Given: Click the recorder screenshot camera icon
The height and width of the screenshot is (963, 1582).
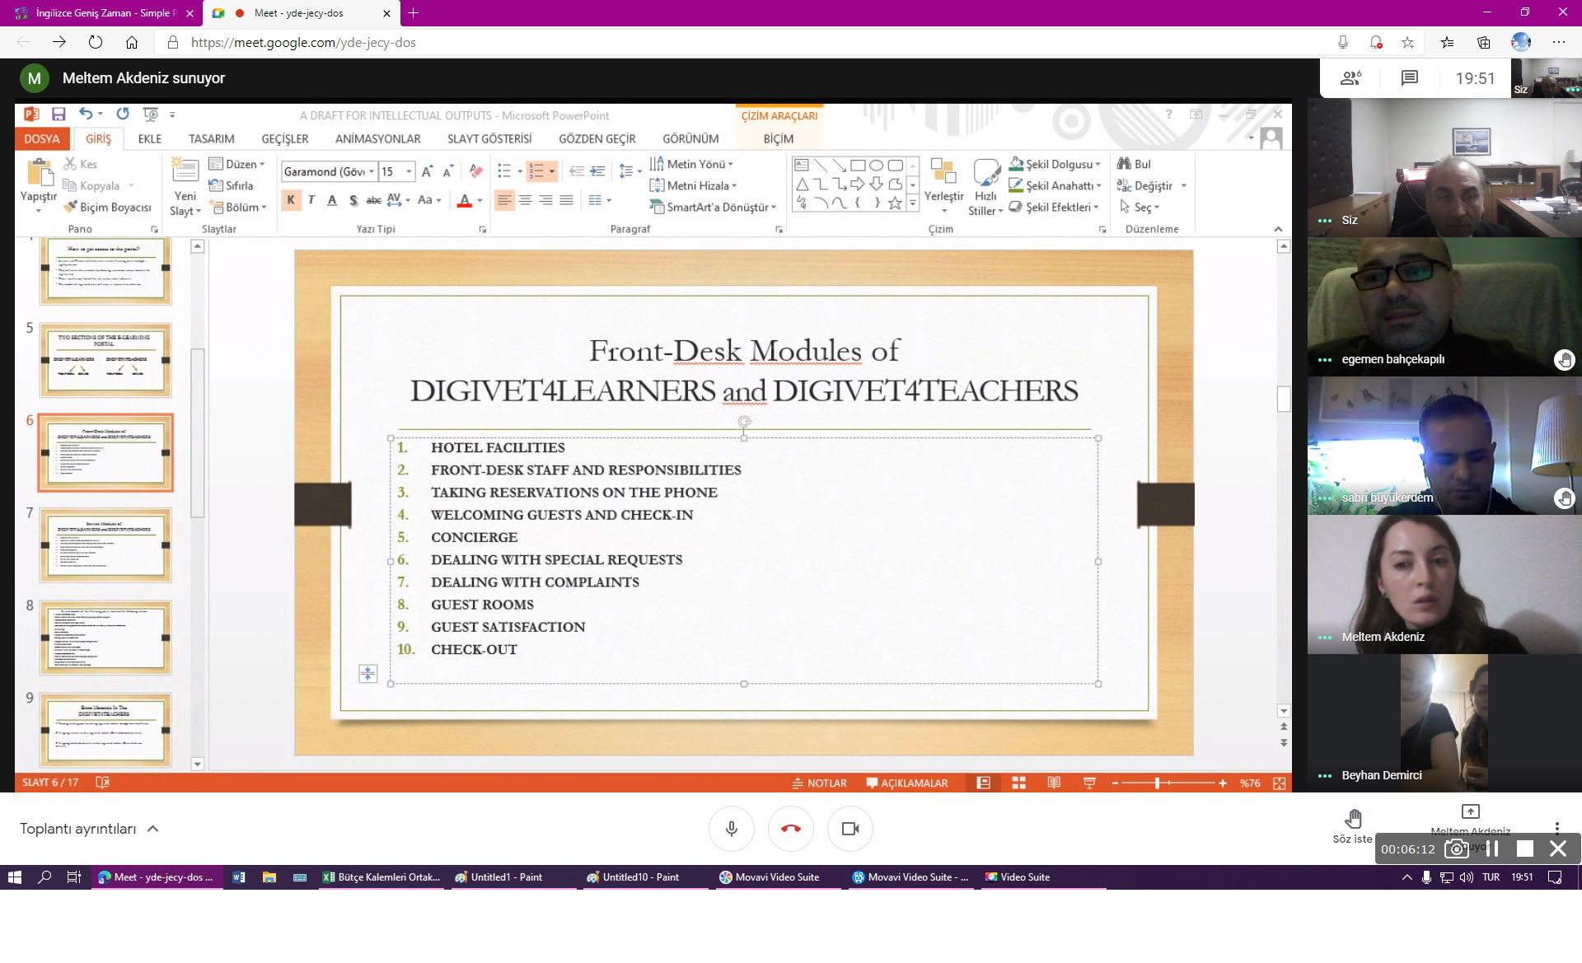Looking at the screenshot, I should pos(1457,848).
